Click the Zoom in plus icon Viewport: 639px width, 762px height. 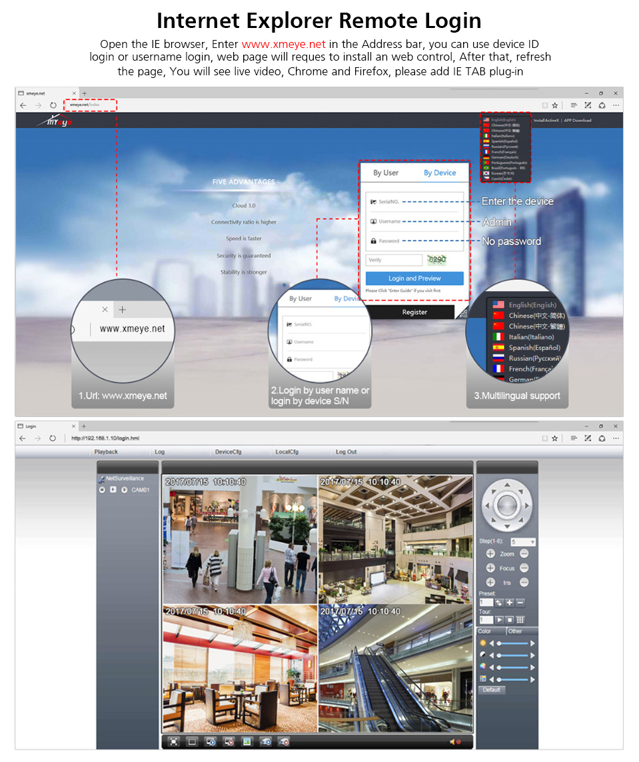pyautogui.click(x=490, y=554)
